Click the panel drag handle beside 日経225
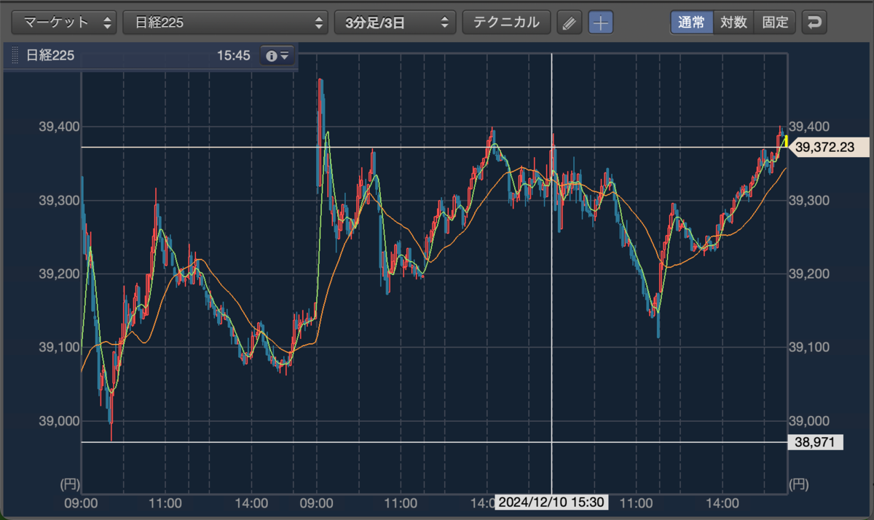Screen dimensions: 874x520 tap(13, 55)
